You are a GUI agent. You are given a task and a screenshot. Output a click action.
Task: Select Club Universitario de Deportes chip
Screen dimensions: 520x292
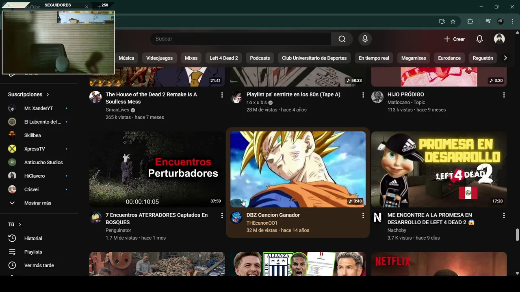[314, 58]
